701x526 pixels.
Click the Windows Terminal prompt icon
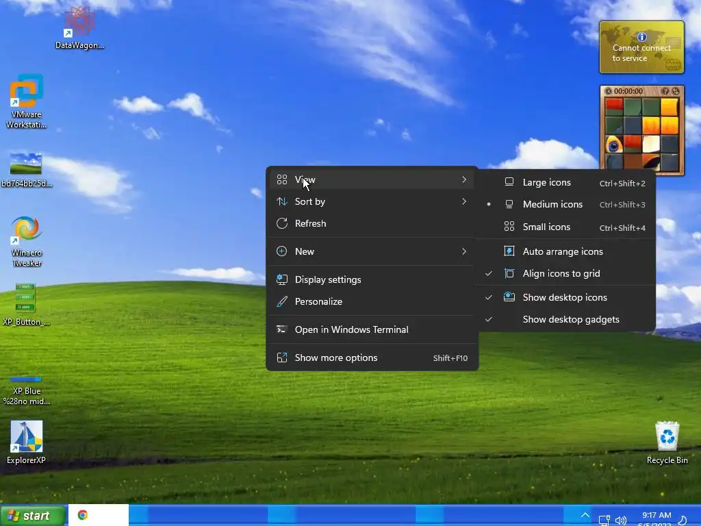(281, 329)
